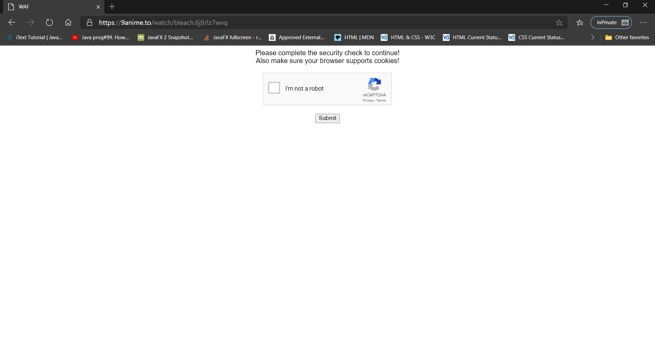The height and width of the screenshot is (351, 655).
Task: Open the Favorites list icon
Action: [580, 22]
